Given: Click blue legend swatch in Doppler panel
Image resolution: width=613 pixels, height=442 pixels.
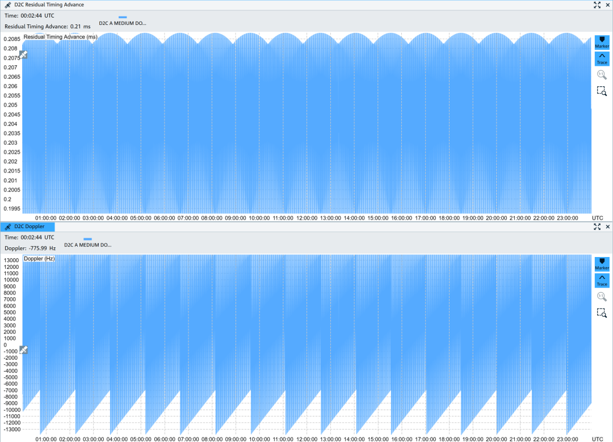Looking at the screenshot, I should click(88, 239).
